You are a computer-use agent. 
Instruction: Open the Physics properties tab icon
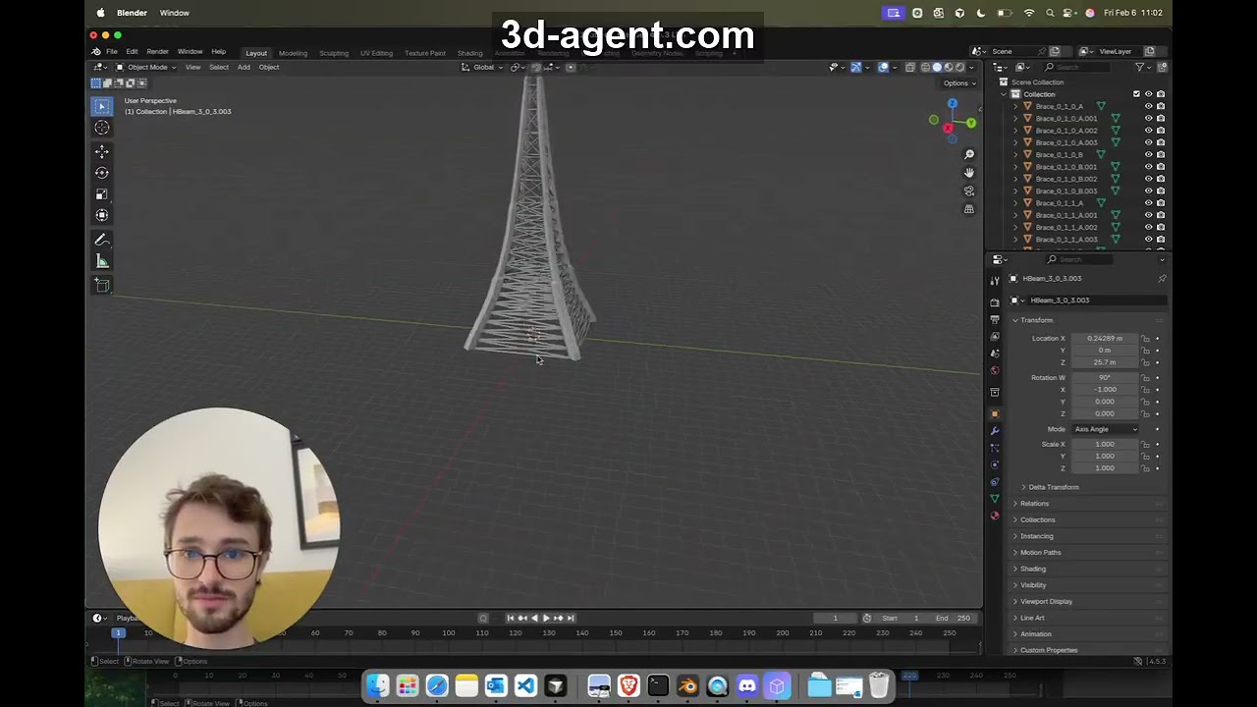(995, 464)
